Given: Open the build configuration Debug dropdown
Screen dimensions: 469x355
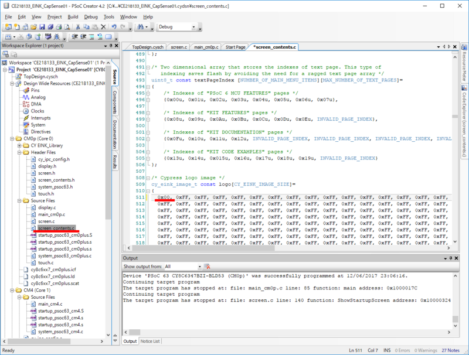Looking at the screenshot, I should click(x=193, y=27).
